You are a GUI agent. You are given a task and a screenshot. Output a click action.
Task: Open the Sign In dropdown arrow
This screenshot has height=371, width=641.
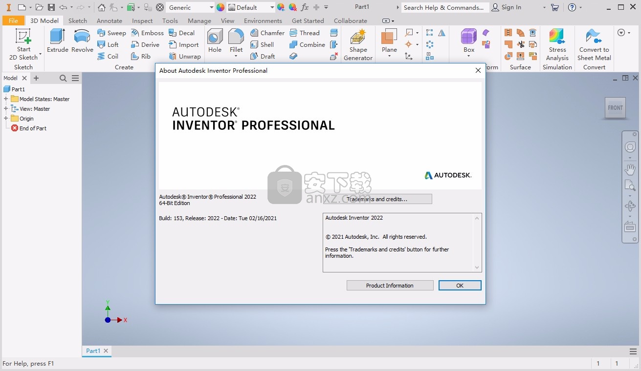(x=544, y=7)
